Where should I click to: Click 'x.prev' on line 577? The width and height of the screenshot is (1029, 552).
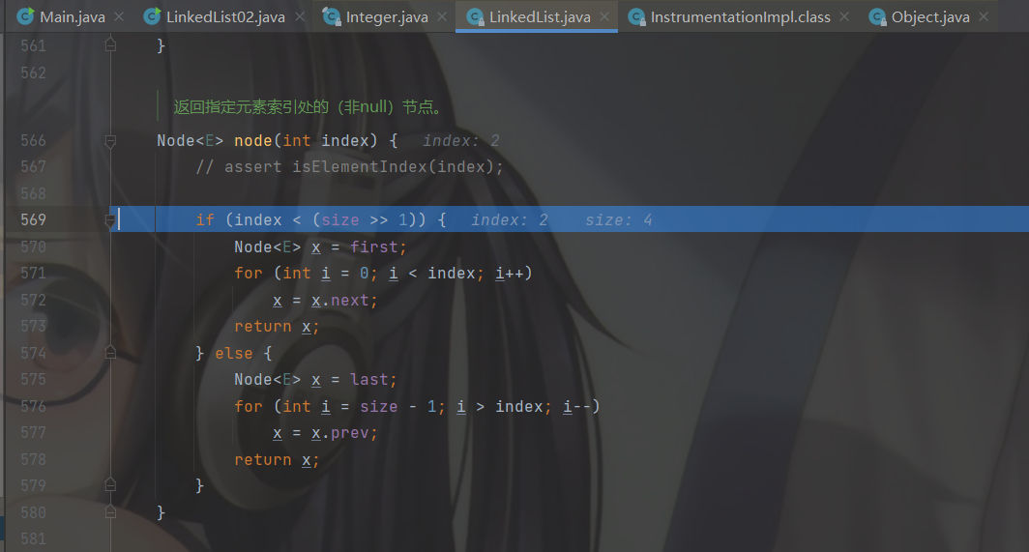[x=340, y=433]
